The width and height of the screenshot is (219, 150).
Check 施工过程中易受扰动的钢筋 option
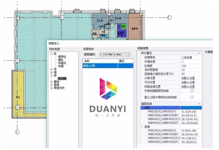(192, 97)
